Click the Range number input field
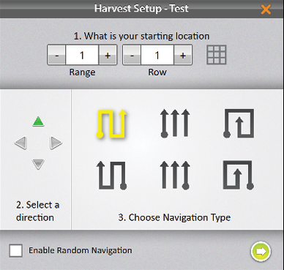The image size is (284, 270). pyautogui.click(x=82, y=55)
